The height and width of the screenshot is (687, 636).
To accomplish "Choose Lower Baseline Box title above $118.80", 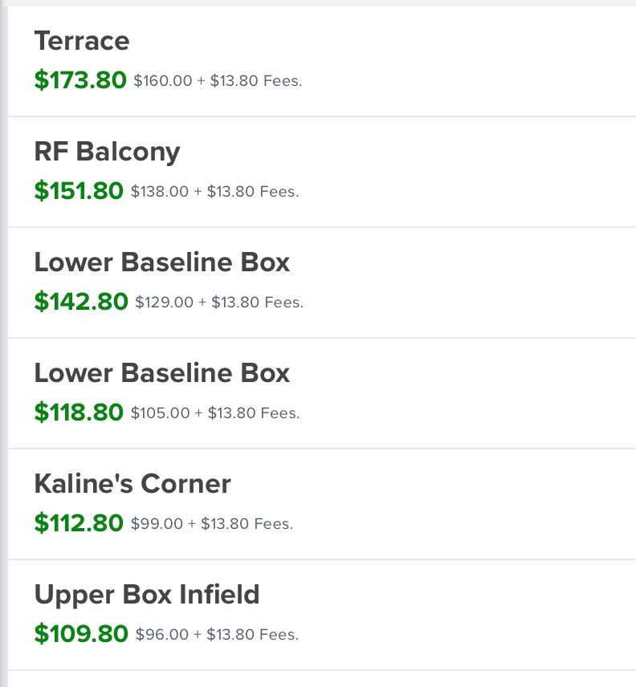I will click(x=161, y=373).
